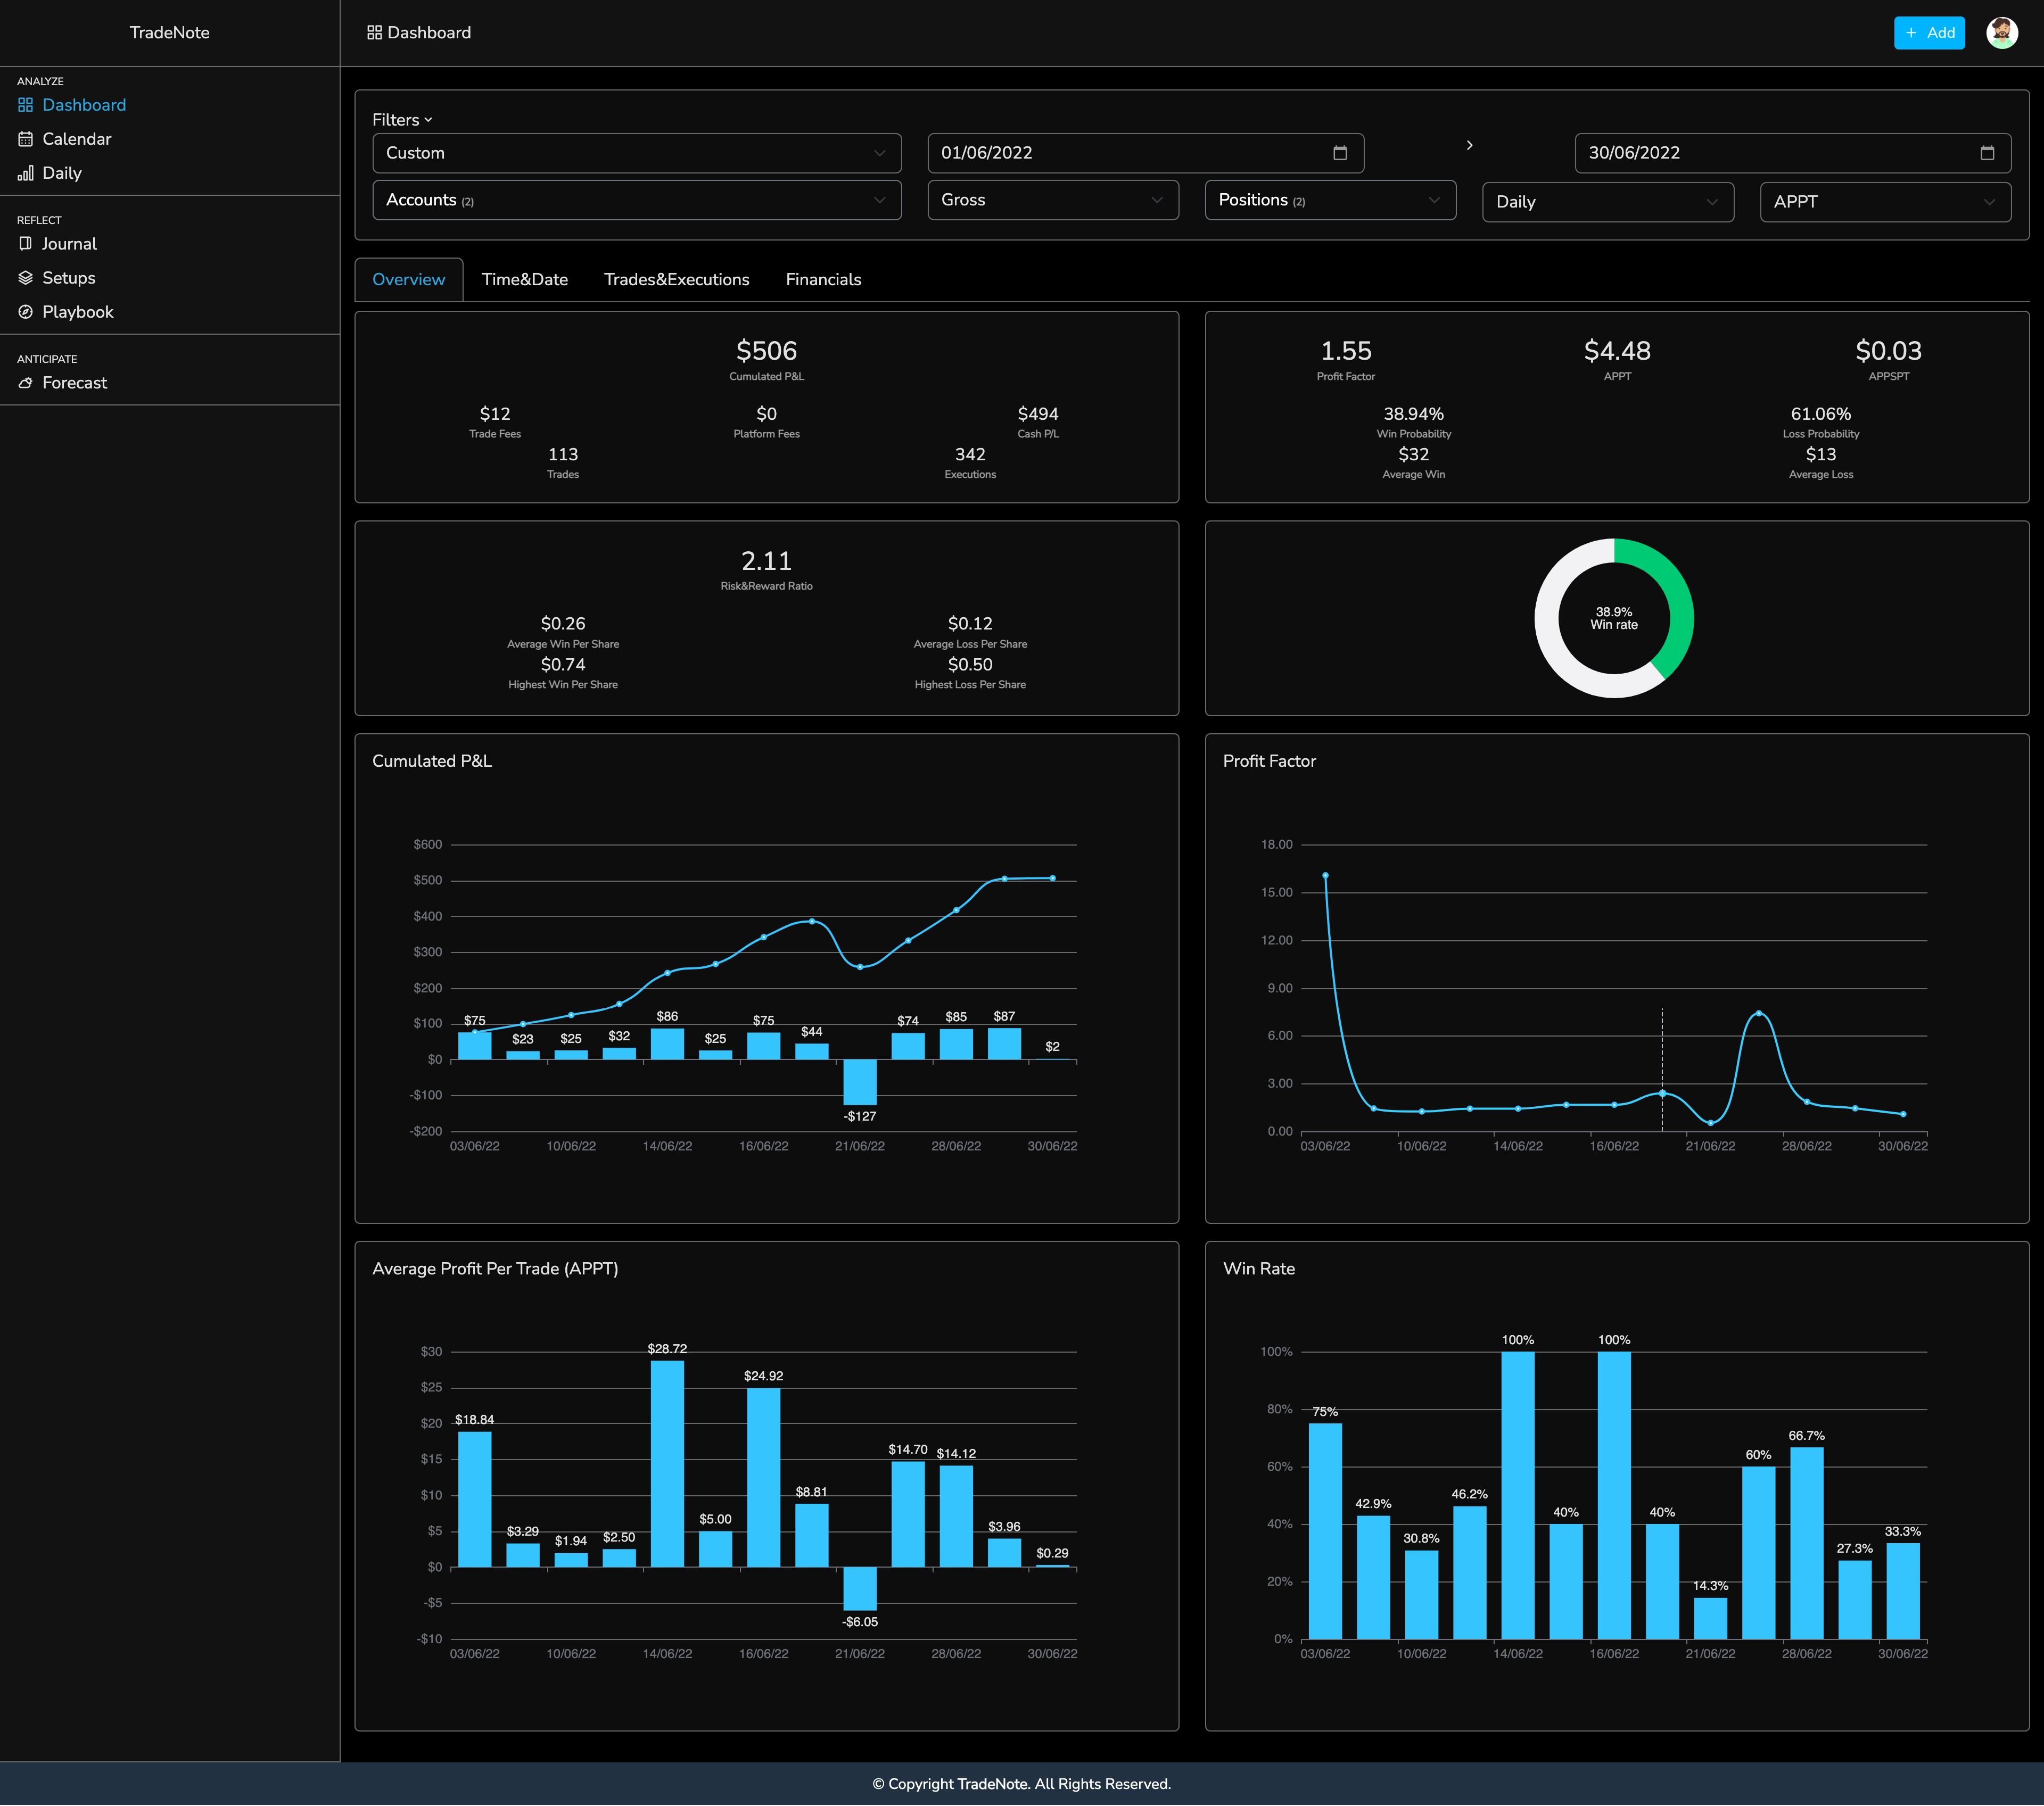Open calendar picker for start date 01/06/2022
Image resolution: width=2044 pixels, height=1806 pixels.
[1340, 153]
